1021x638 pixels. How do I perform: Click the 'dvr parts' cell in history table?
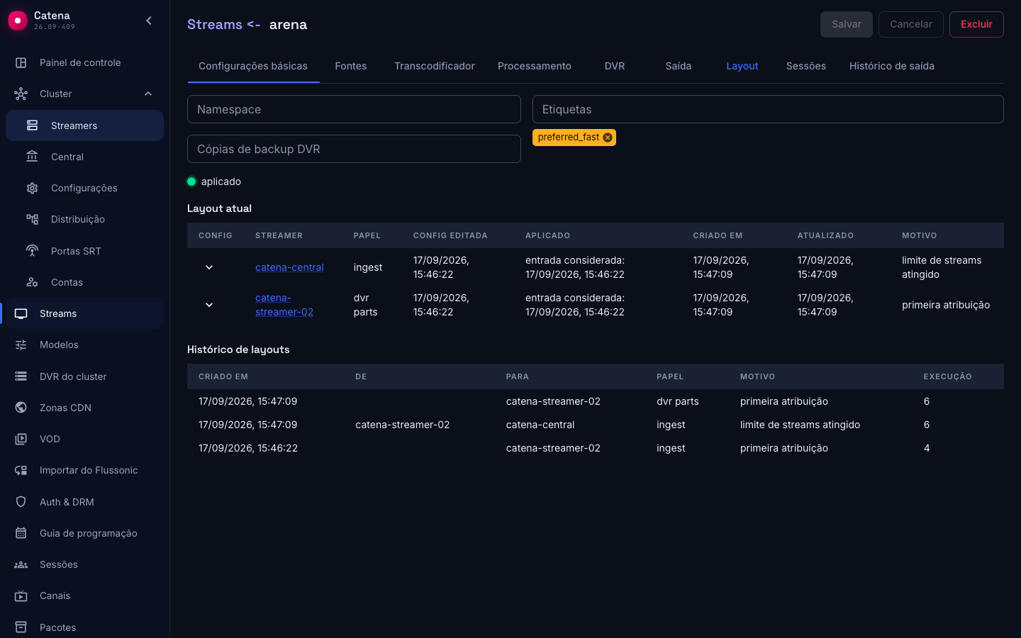click(678, 401)
